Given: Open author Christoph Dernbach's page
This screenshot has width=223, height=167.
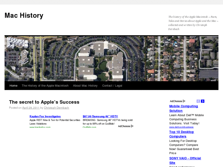Looking at the screenshot, I should [56, 108].
